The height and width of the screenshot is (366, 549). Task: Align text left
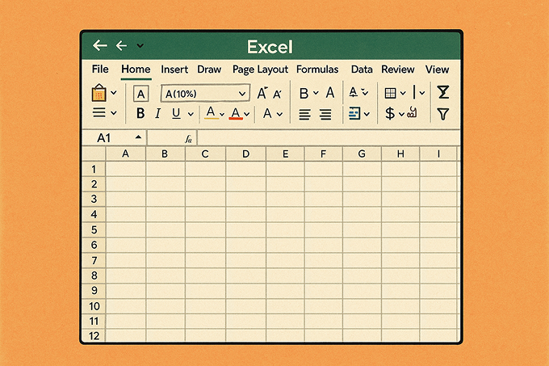click(304, 115)
